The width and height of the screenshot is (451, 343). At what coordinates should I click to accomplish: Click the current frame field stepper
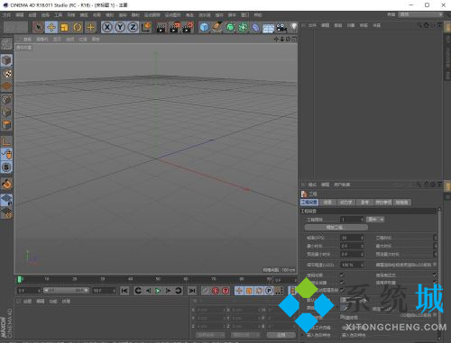click(x=39, y=291)
